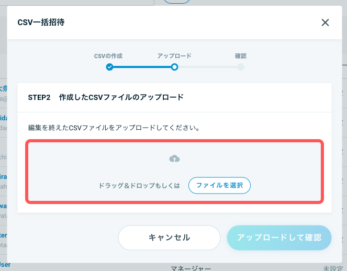Click the cloud upload icon
This screenshot has width=347, height=271.
coord(174,159)
